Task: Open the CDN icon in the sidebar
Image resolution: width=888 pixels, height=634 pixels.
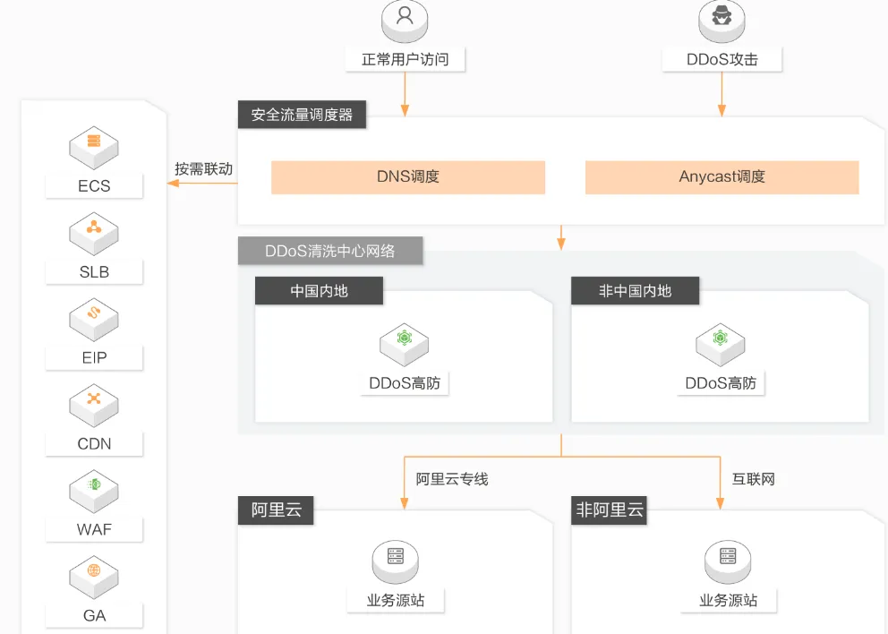Action: [x=92, y=405]
